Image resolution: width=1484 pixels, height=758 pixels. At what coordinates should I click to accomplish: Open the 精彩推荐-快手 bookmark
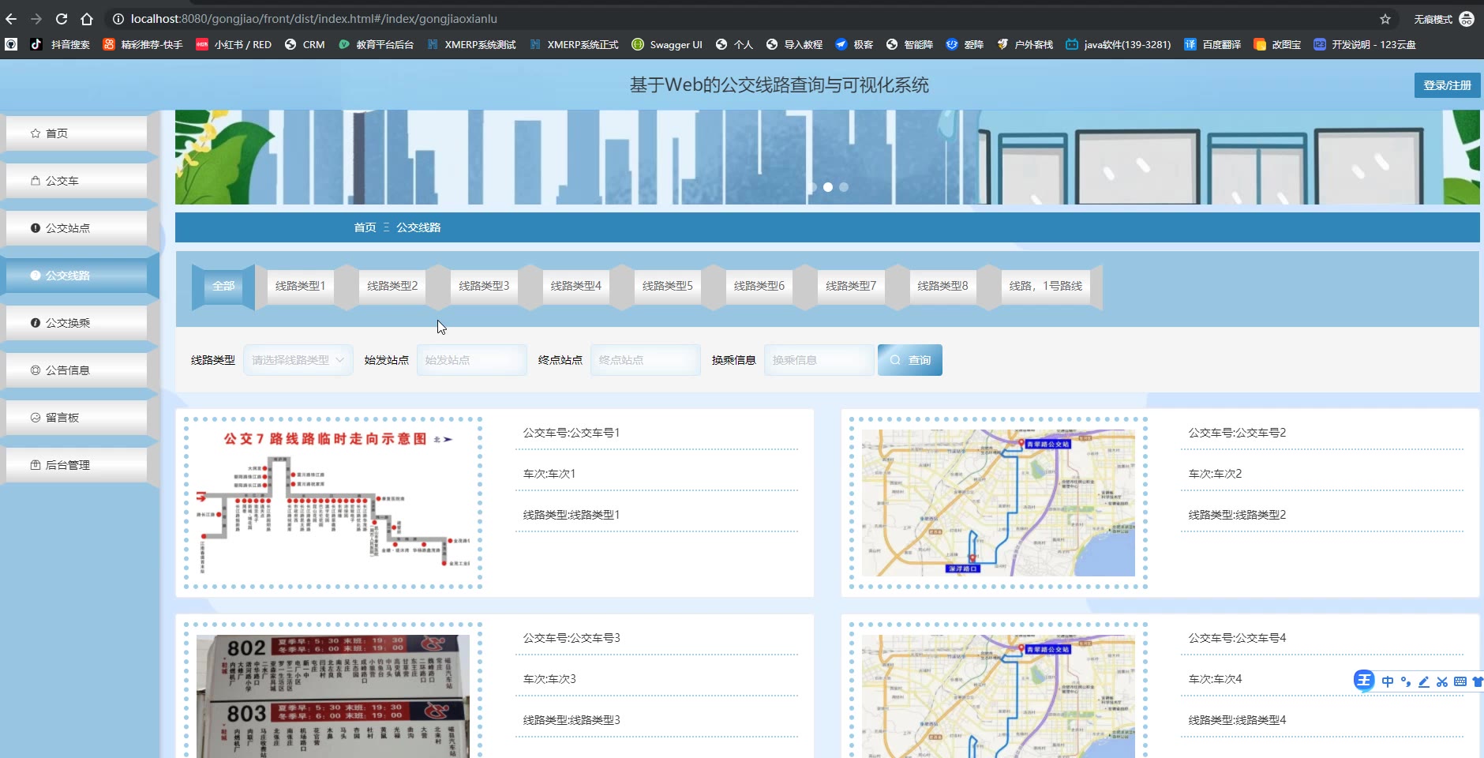pyautogui.click(x=143, y=45)
